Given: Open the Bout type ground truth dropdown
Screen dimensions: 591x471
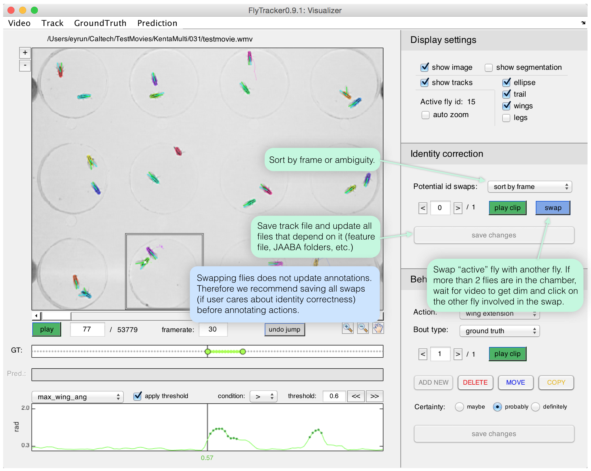Looking at the screenshot, I should pyautogui.click(x=499, y=331).
